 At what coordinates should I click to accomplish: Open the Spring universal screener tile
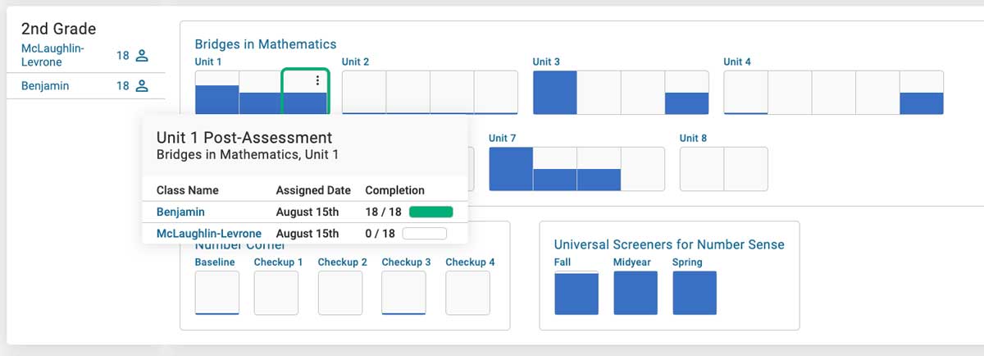tap(695, 293)
